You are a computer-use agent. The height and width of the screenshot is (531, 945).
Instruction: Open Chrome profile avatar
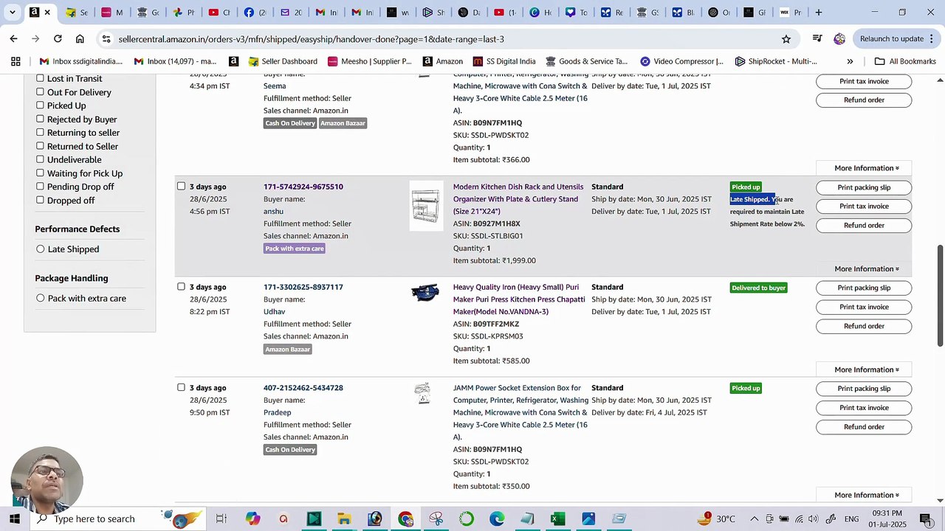(x=839, y=39)
